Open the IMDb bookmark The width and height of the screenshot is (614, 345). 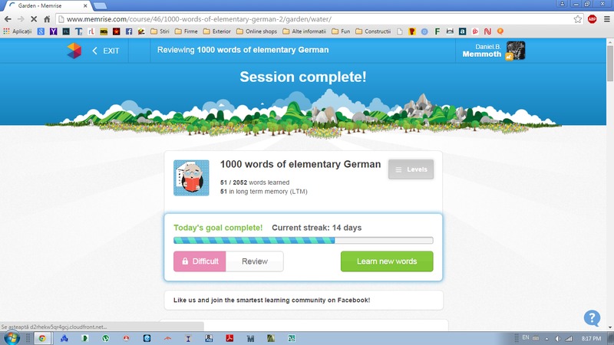(104, 31)
